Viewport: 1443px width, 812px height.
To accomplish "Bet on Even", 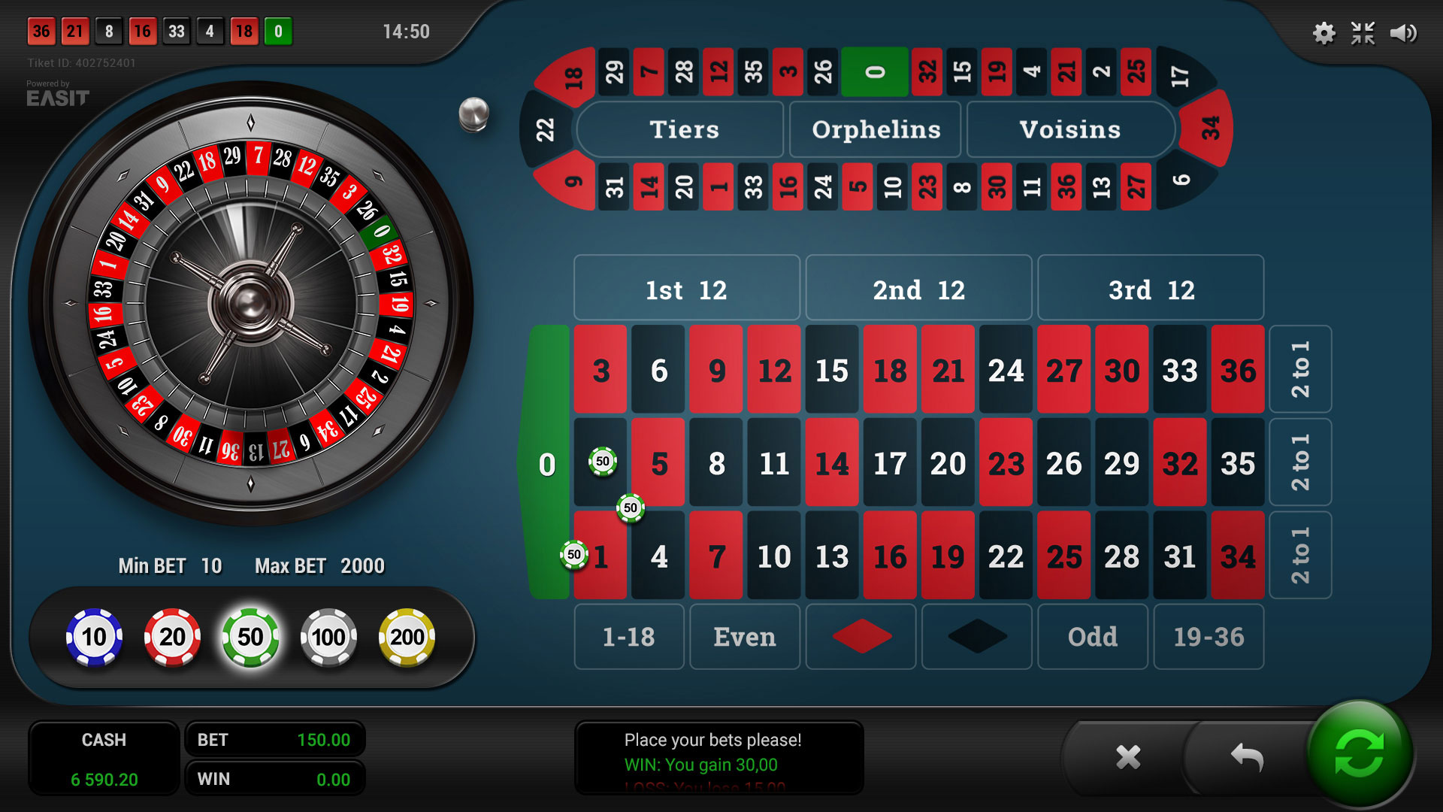I will coord(745,637).
